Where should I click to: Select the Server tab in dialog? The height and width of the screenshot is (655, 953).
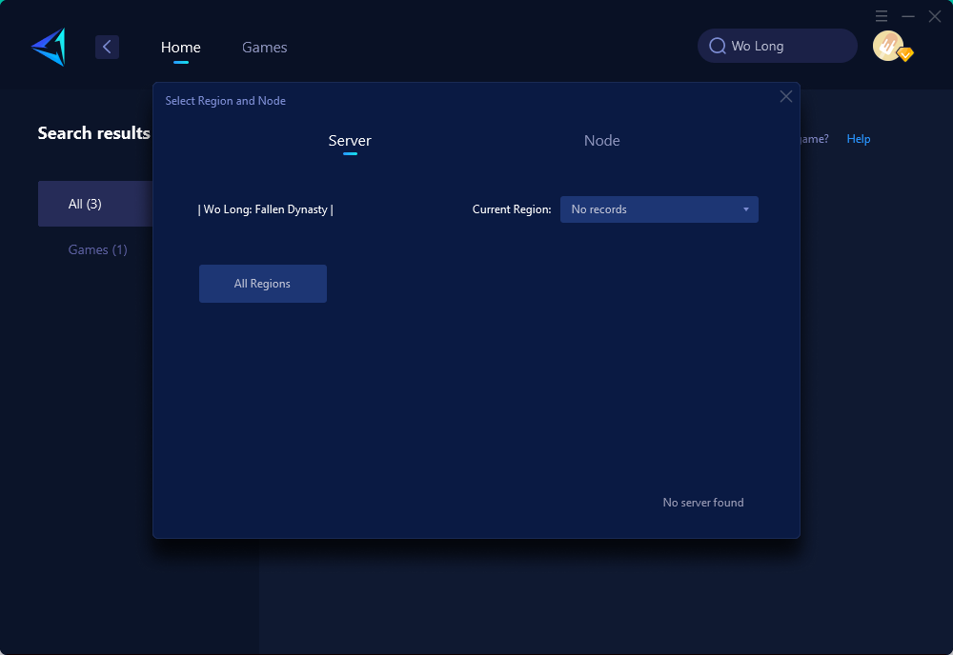coord(350,141)
